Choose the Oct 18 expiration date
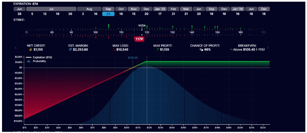The image size is (307, 133). 121,14
